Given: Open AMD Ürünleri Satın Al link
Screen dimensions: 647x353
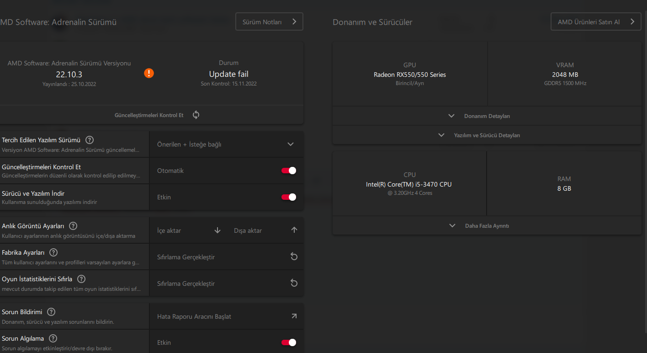Looking at the screenshot, I should tap(596, 21).
